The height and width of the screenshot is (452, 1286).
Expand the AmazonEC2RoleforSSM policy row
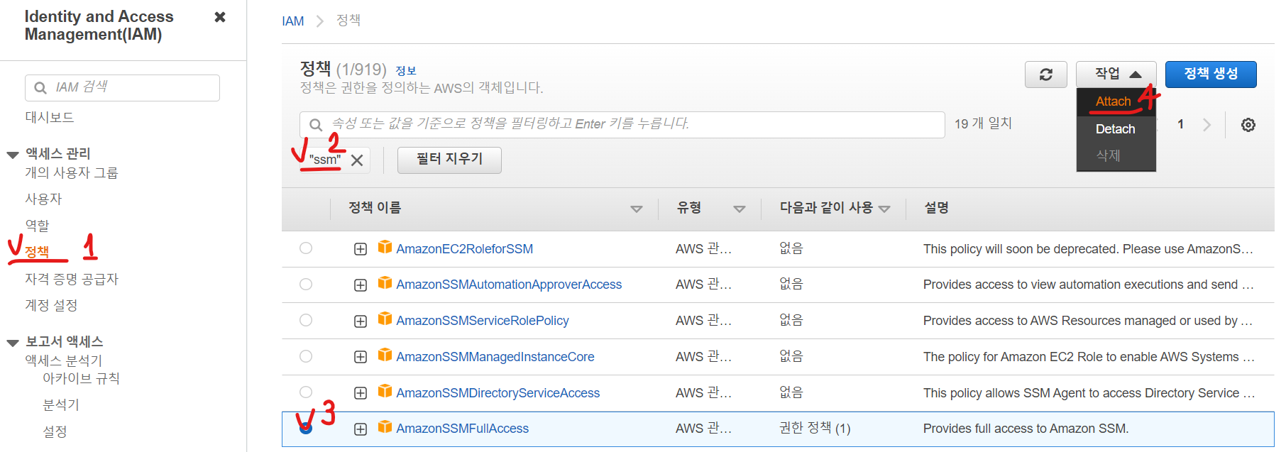click(361, 249)
